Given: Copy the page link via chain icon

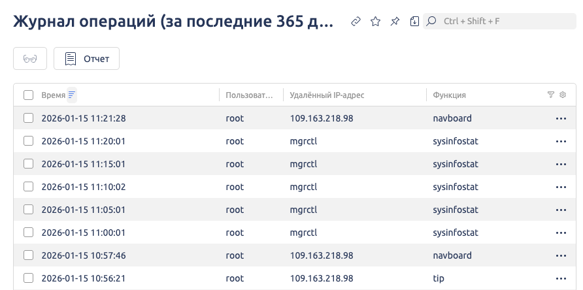Looking at the screenshot, I should pos(356,22).
